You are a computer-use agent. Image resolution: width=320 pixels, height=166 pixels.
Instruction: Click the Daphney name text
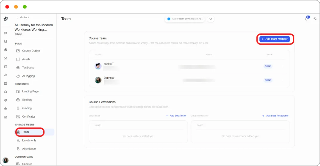(x=109, y=78)
